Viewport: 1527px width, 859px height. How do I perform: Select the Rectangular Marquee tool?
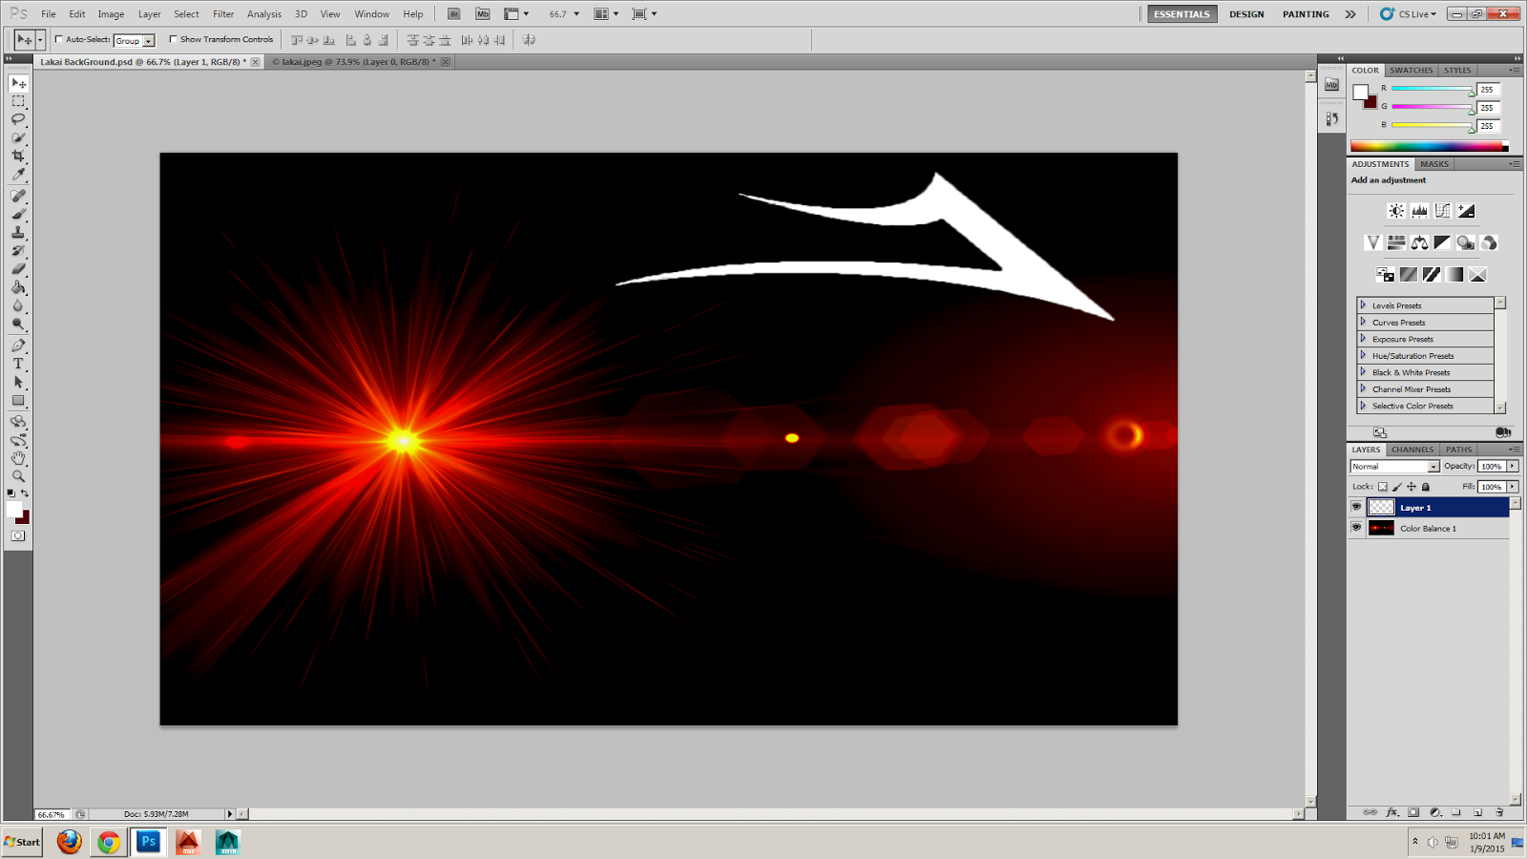18,101
